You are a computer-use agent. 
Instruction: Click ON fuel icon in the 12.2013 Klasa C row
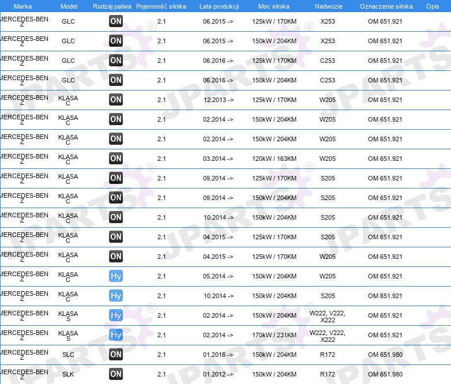tap(116, 100)
